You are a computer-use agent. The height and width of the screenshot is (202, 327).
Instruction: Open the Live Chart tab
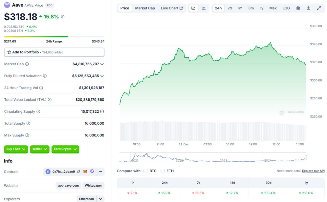(x=172, y=8)
